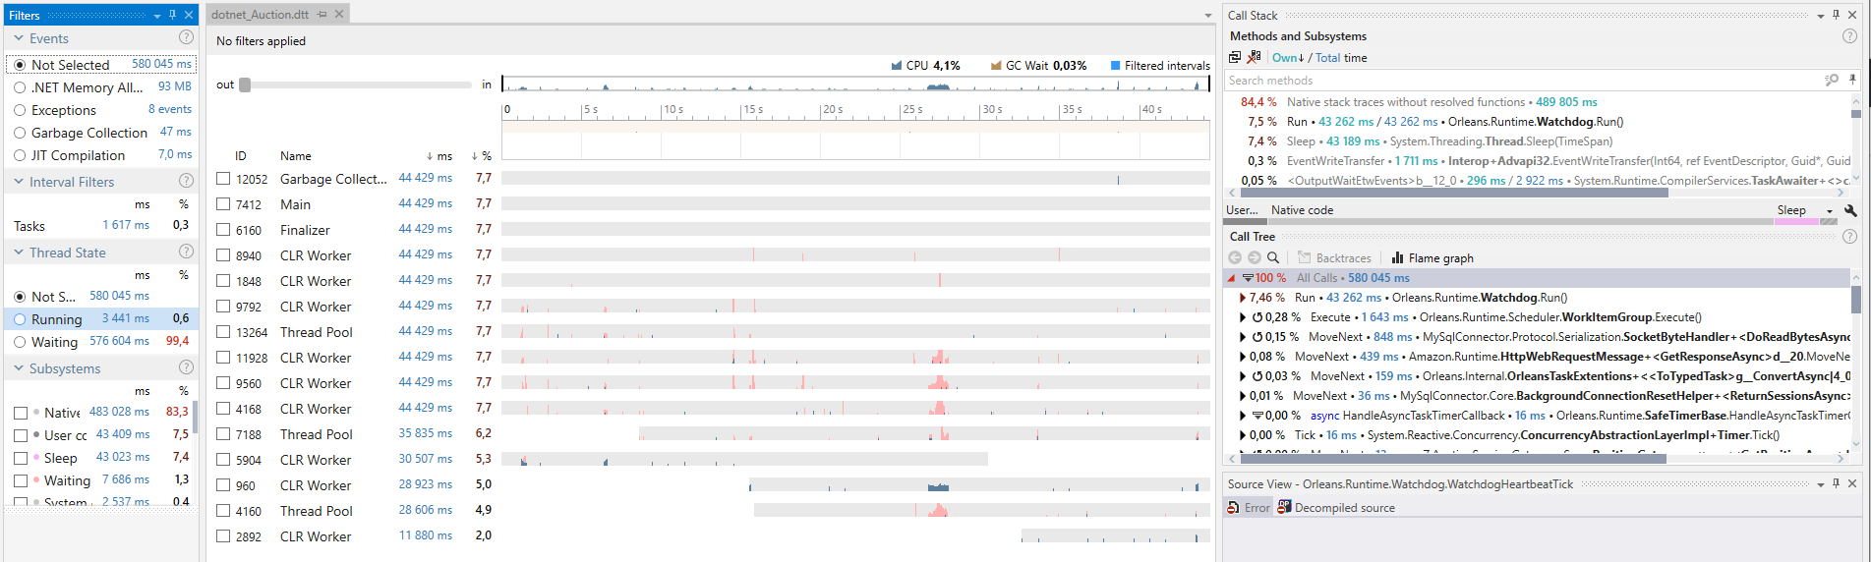Expand the Watchdog.Run() call tree node
Viewport: 1871px width, 562px height.
[1243, 297]
